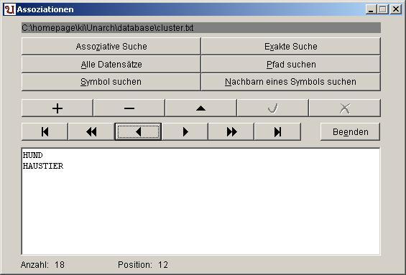Open the Assoziationen window system menu icon

pos(9,9)
